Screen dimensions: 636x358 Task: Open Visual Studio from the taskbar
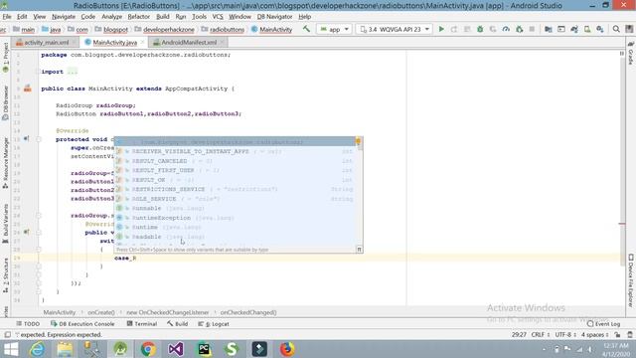176,349
